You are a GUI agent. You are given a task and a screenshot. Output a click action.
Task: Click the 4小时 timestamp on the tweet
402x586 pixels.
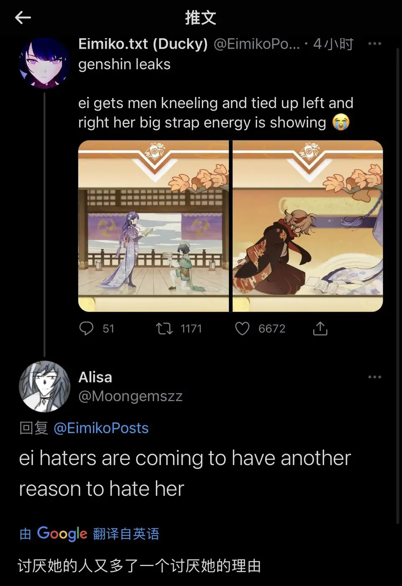coord(333,44)
